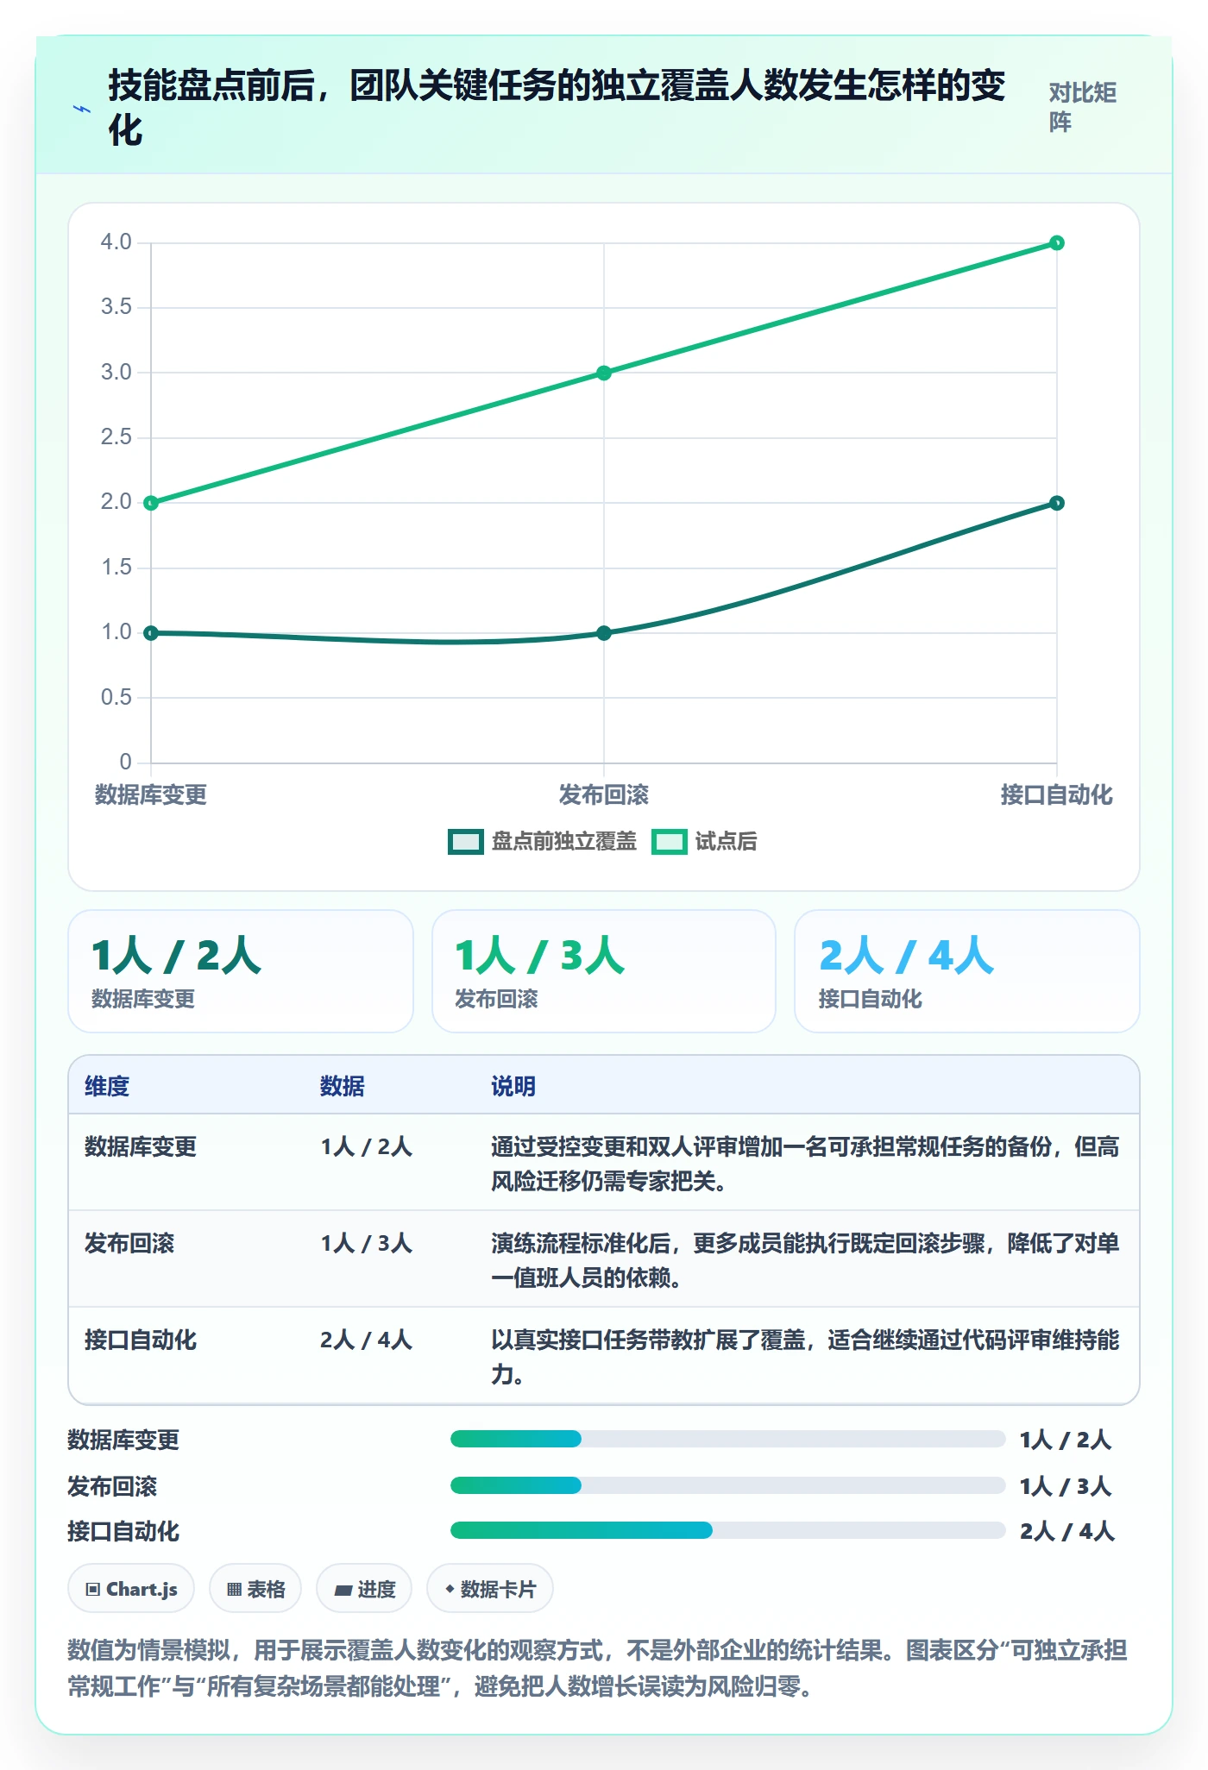
Task: Select the 表格 chip
Action: [255, 1588]
